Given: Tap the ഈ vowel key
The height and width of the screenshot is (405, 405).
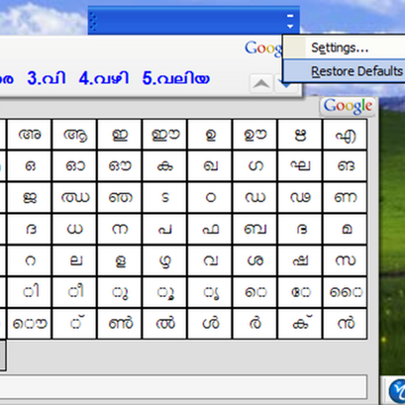Looking at the screenshot, I should 165,134.
